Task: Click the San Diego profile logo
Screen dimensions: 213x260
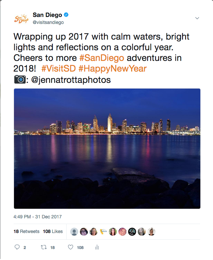Action: click(21, 19)
